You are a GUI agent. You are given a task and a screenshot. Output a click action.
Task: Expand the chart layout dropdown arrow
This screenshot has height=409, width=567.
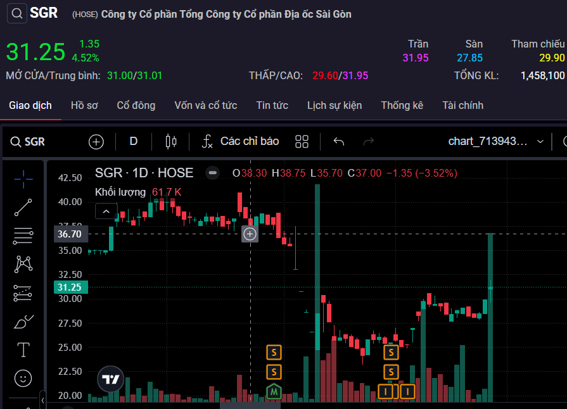point(540,142)
